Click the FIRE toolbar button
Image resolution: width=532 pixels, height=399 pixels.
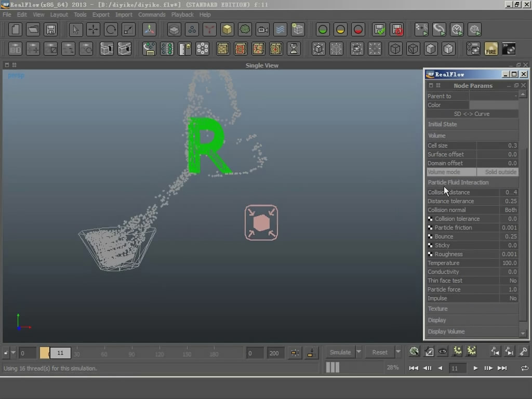click(491, 49)
